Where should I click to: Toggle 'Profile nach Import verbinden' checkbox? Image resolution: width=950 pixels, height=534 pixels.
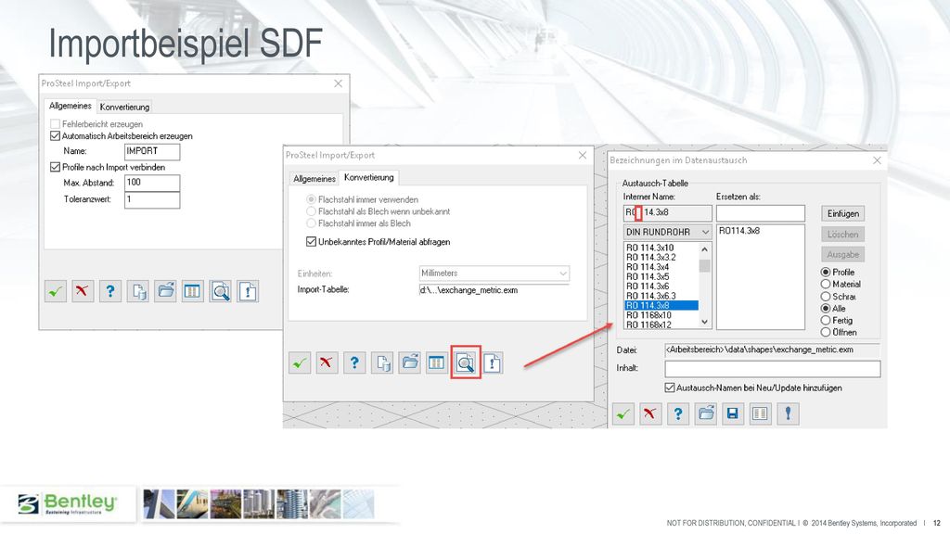[55, 167]
